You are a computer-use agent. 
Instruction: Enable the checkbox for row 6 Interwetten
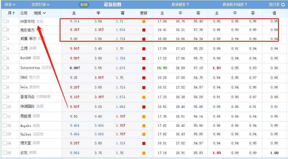[x=5, y=68]
